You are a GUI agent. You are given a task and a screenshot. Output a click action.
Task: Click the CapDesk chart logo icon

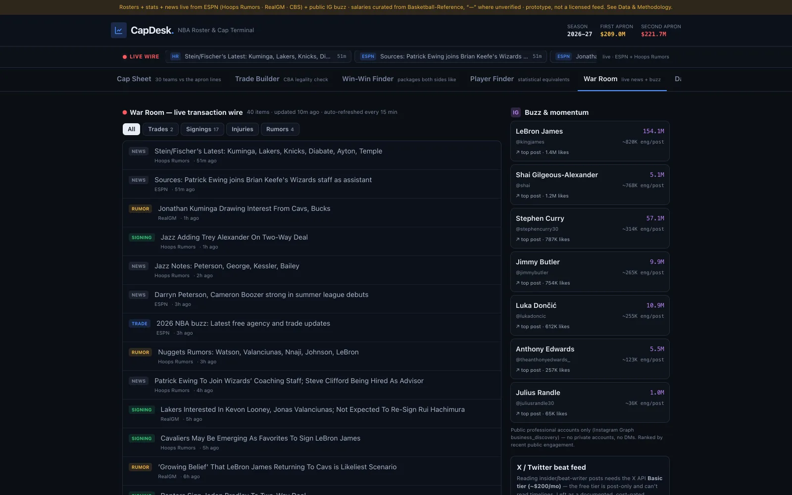tap(119, 30)
